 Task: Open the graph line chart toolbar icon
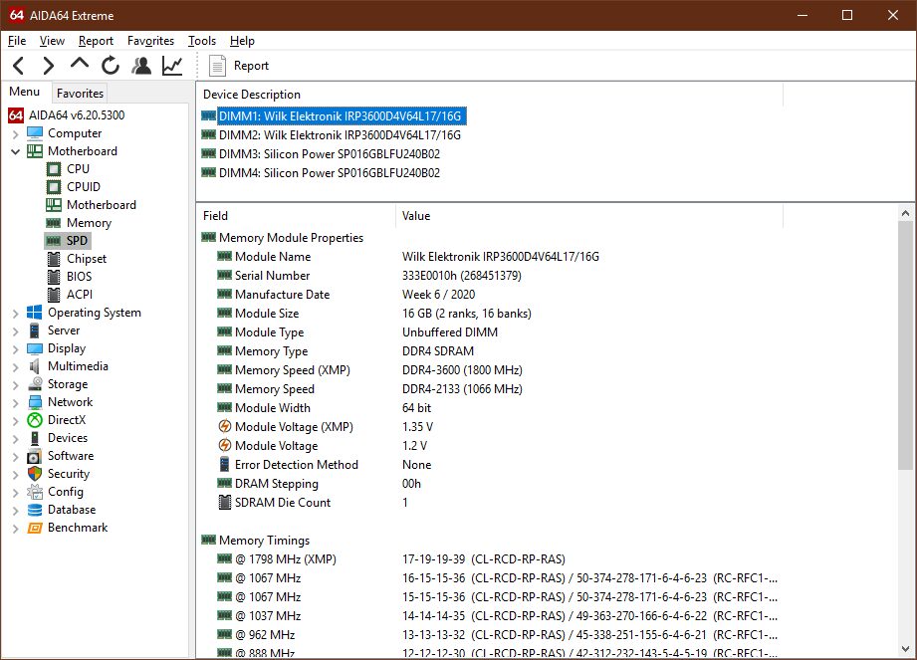[172, 66]
